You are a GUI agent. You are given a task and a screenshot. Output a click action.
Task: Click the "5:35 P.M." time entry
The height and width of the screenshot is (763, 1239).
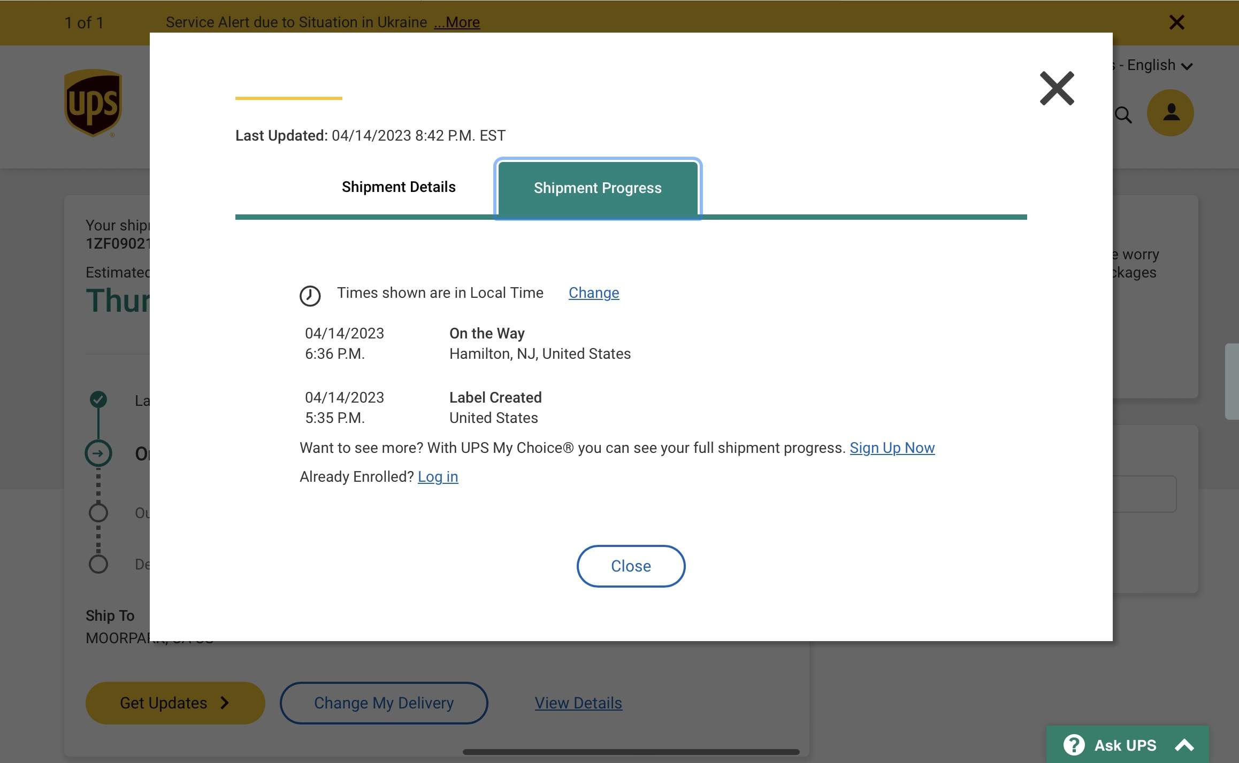pos(335,418)
